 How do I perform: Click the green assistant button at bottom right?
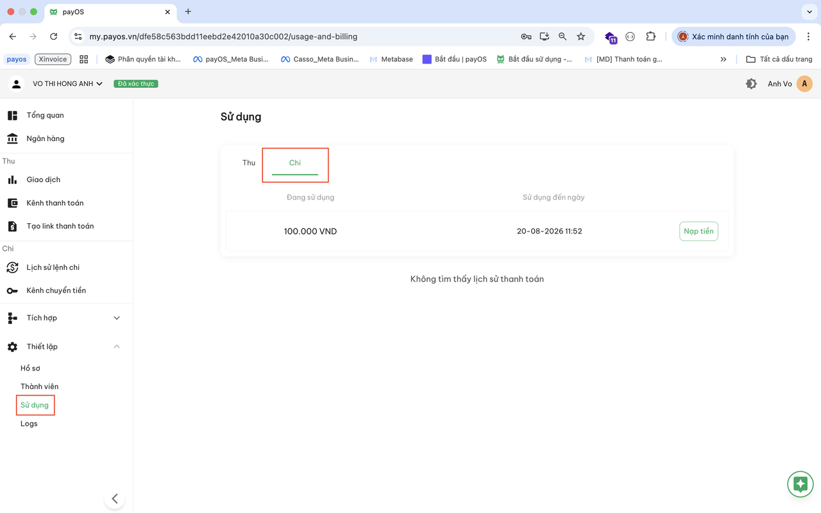[800, 484]
